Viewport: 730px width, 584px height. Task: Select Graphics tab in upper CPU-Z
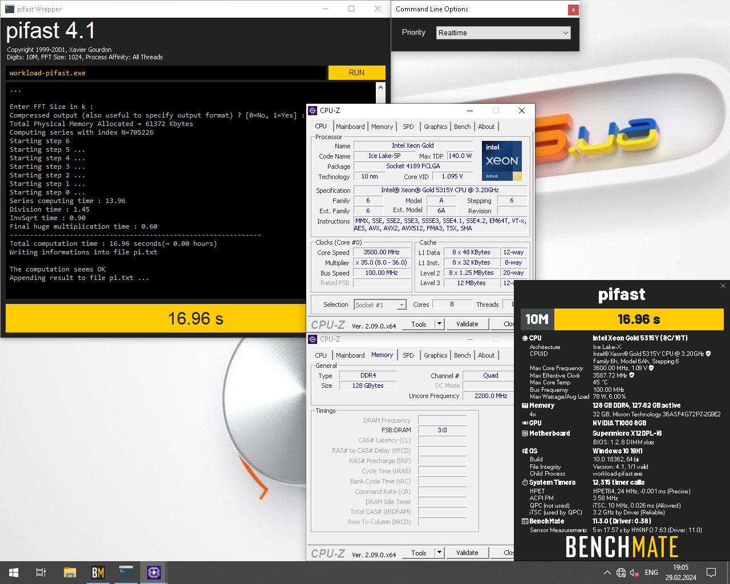click(436, 127)
